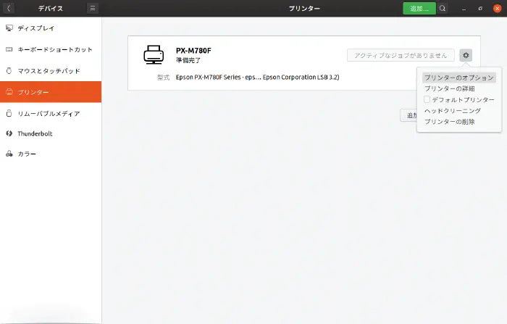Select ヘッドクリーニング from menu
The width and height of the screenshot is (507, 324).
click(453, 111)
